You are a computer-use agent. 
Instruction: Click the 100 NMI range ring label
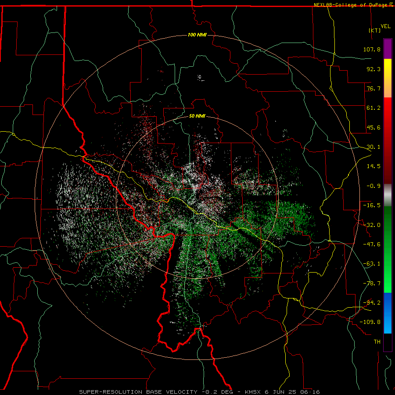(x=197, y=35)
